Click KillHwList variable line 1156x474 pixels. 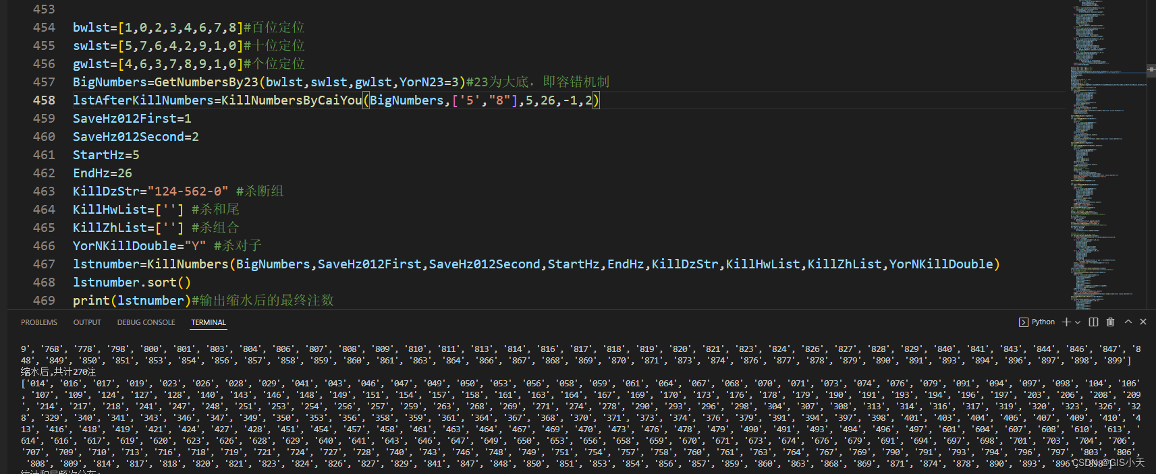156,209
